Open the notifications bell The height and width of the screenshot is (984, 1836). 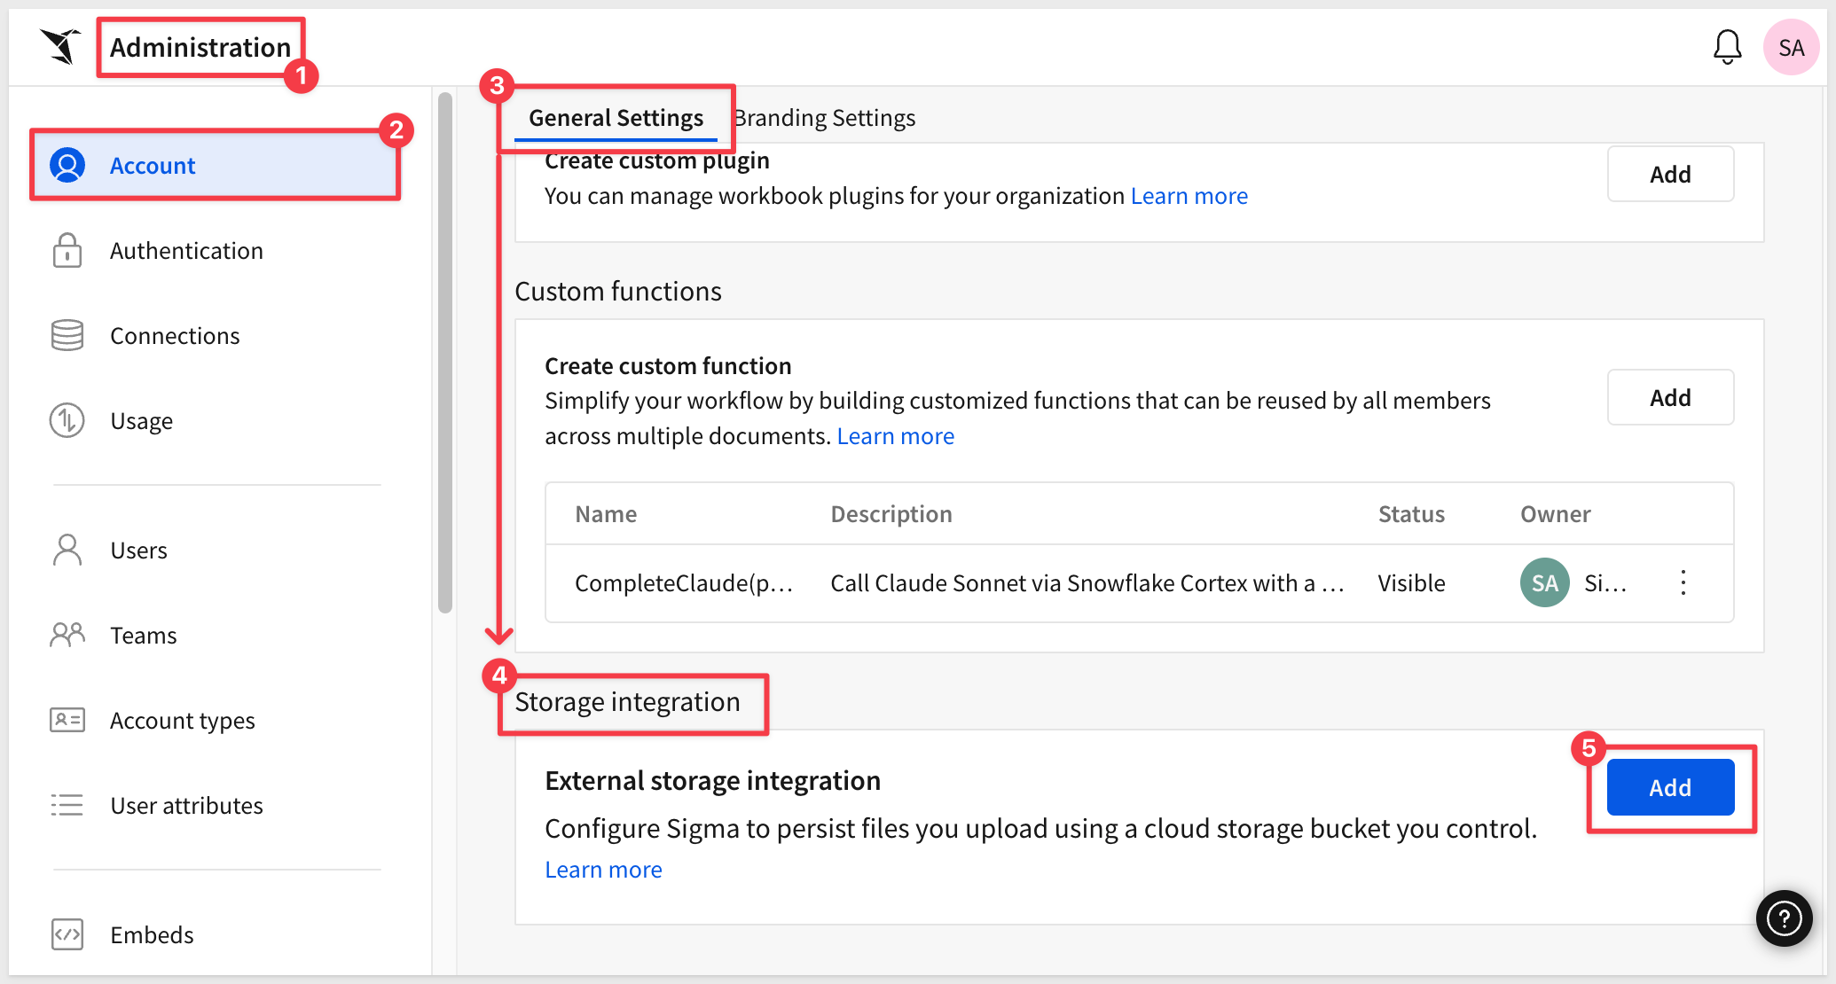tap(1726, 47)
